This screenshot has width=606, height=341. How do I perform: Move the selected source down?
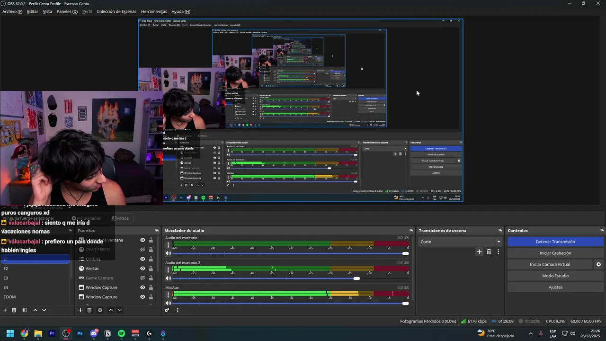click(119, 310)
